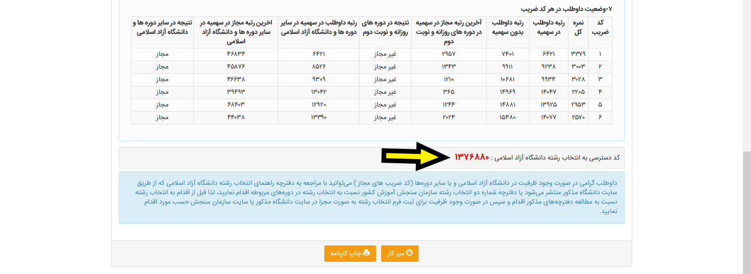Click the page vertical scrollbar thumb
The width and height of the screenshot is (751, 274).
click(746, 211)
